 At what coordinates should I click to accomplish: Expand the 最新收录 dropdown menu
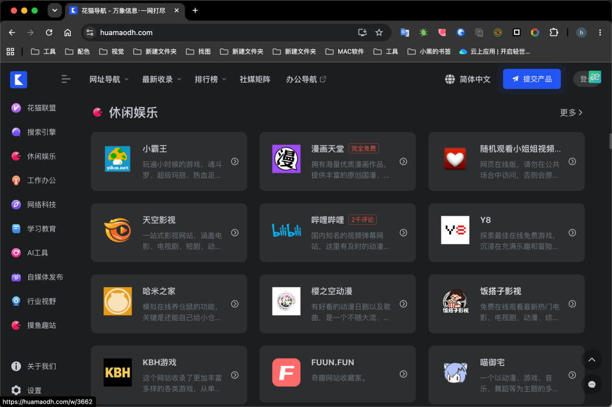(161, 79)
